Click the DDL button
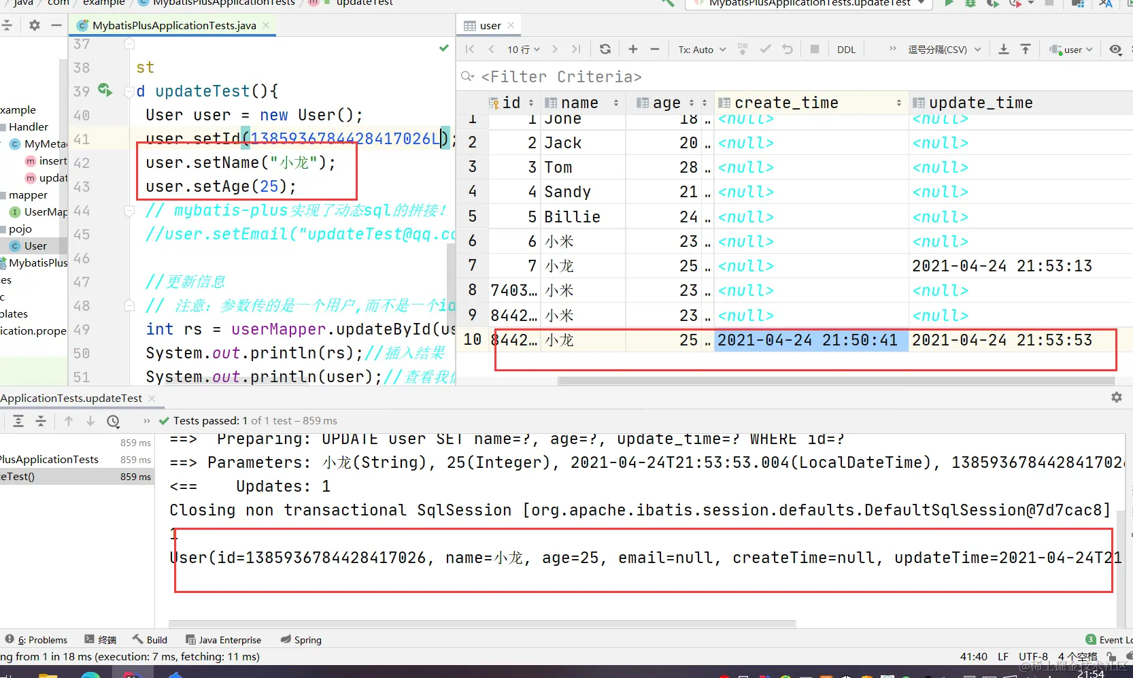 tap(846, 50)
